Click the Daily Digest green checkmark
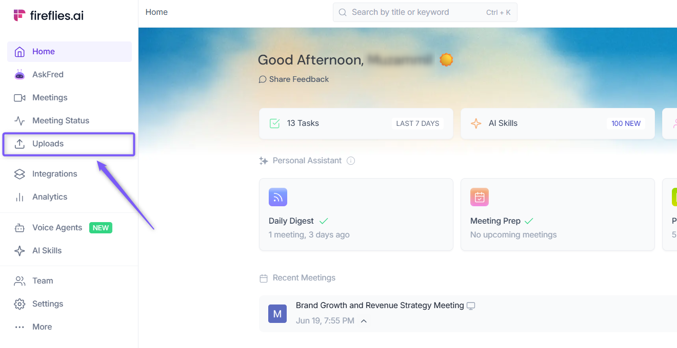677x348 pixels. point(324,221)
